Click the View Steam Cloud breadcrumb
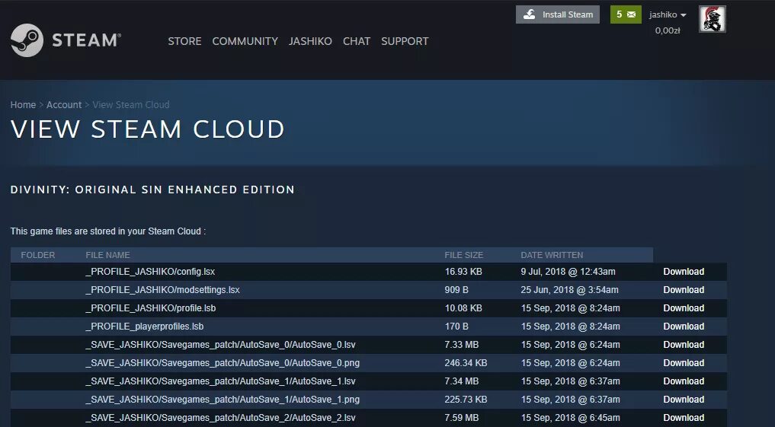 [131, 104]
